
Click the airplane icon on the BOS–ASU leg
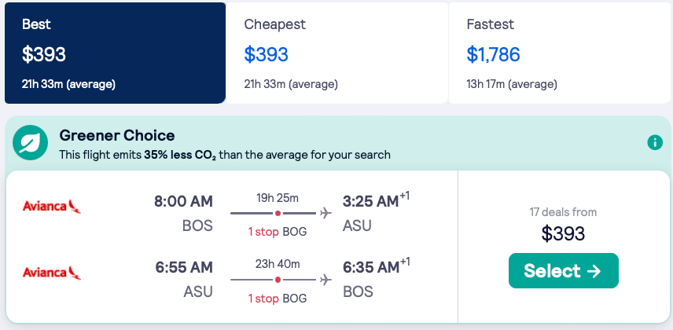click(326, 213)
